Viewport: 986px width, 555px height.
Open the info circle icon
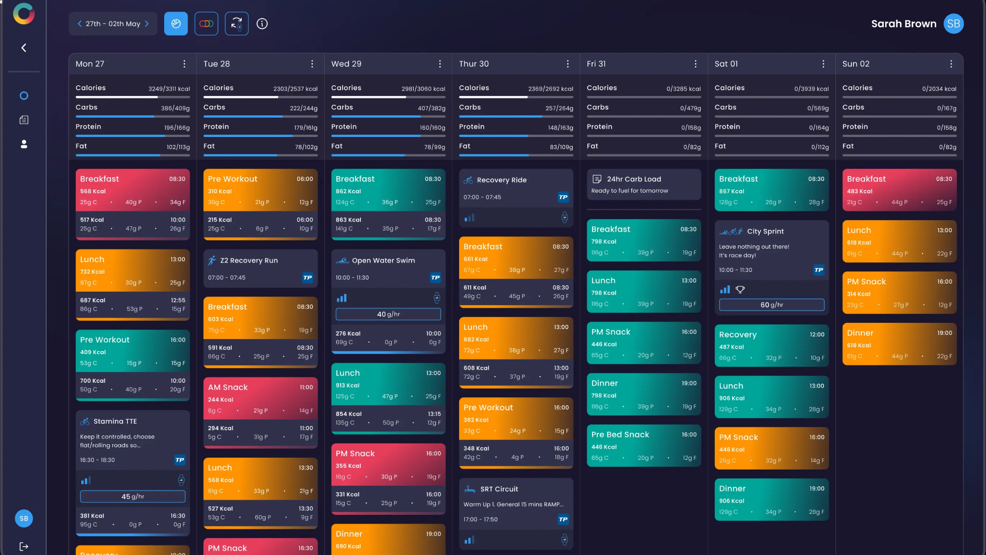click(262, 24)
